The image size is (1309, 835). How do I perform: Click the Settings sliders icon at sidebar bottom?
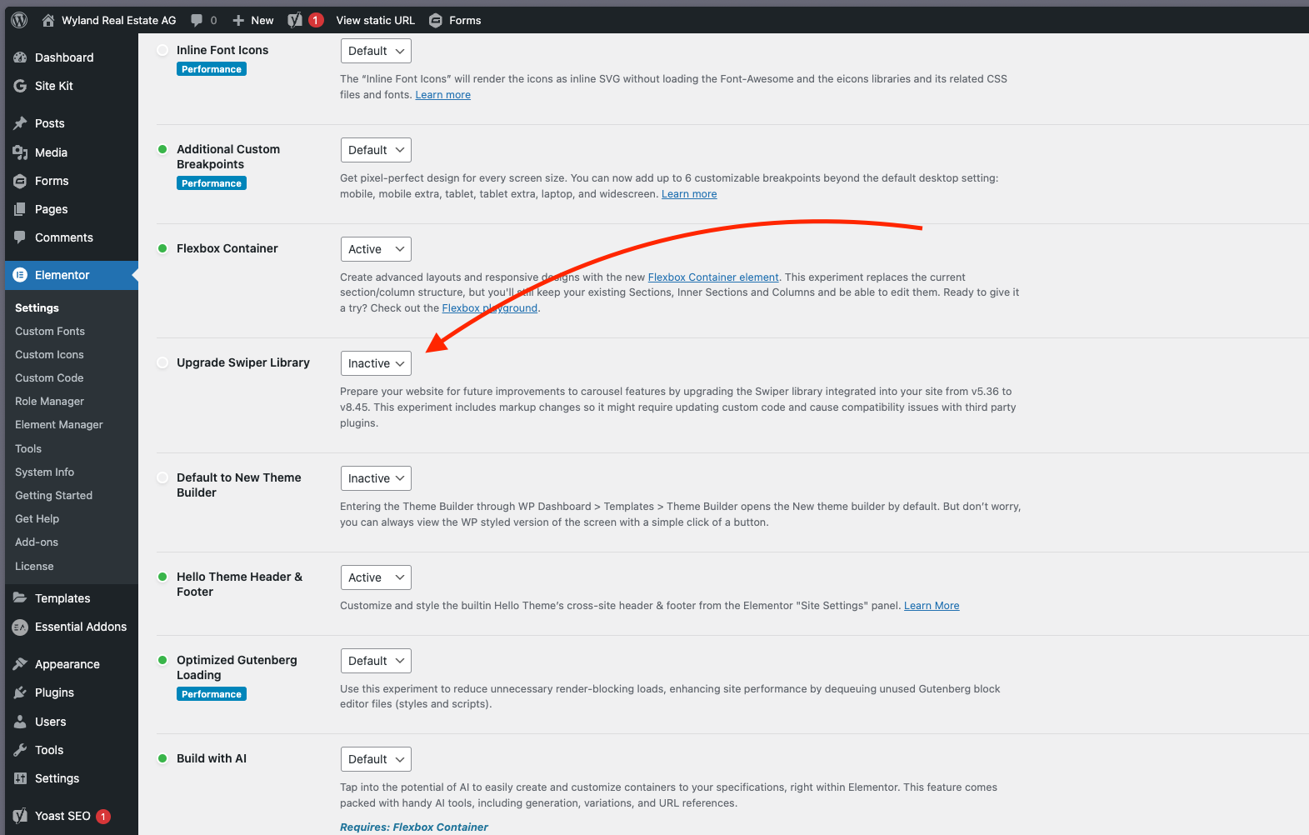[21, 778]
